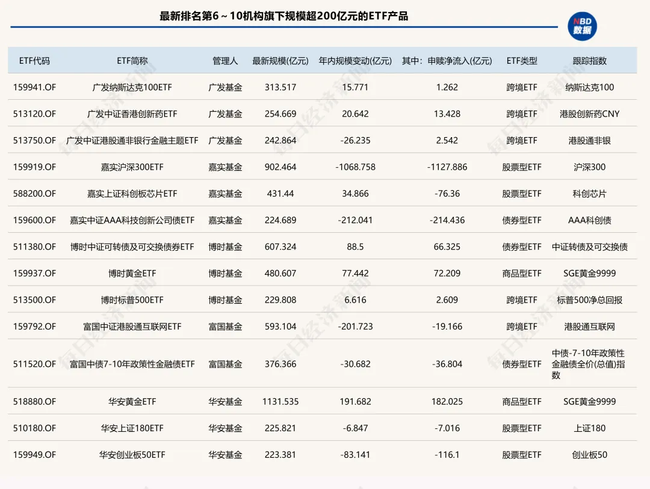The image size is (650, 489).
Task: Select code cell 159919.OF
Action: coord(34,167)
